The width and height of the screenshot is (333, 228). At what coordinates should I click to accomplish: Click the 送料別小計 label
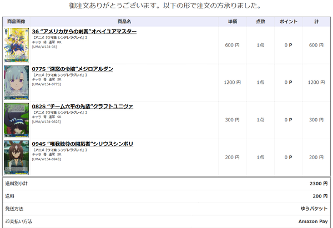tap(16, 184)
